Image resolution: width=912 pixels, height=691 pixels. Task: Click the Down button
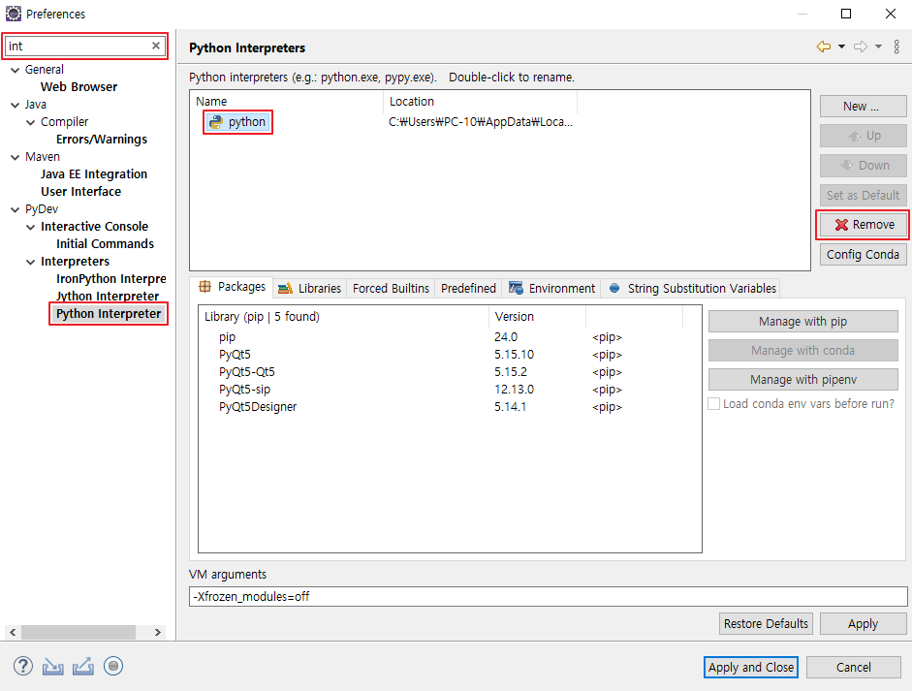[863, 165]
